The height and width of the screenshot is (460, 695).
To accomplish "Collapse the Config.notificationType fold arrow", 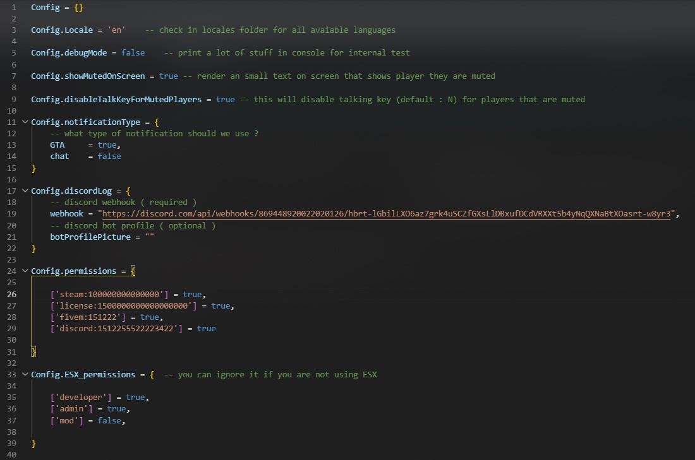I will (x=25, y=122).
